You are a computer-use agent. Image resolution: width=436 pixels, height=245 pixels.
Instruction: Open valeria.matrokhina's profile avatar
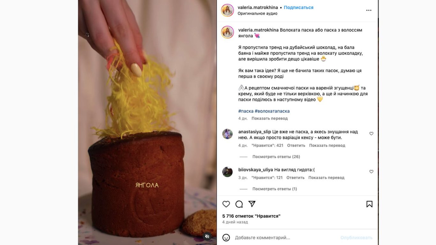click(227, 9)
